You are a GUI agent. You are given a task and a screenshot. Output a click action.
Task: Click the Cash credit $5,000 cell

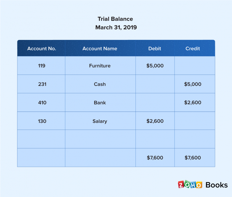(195, 84)
